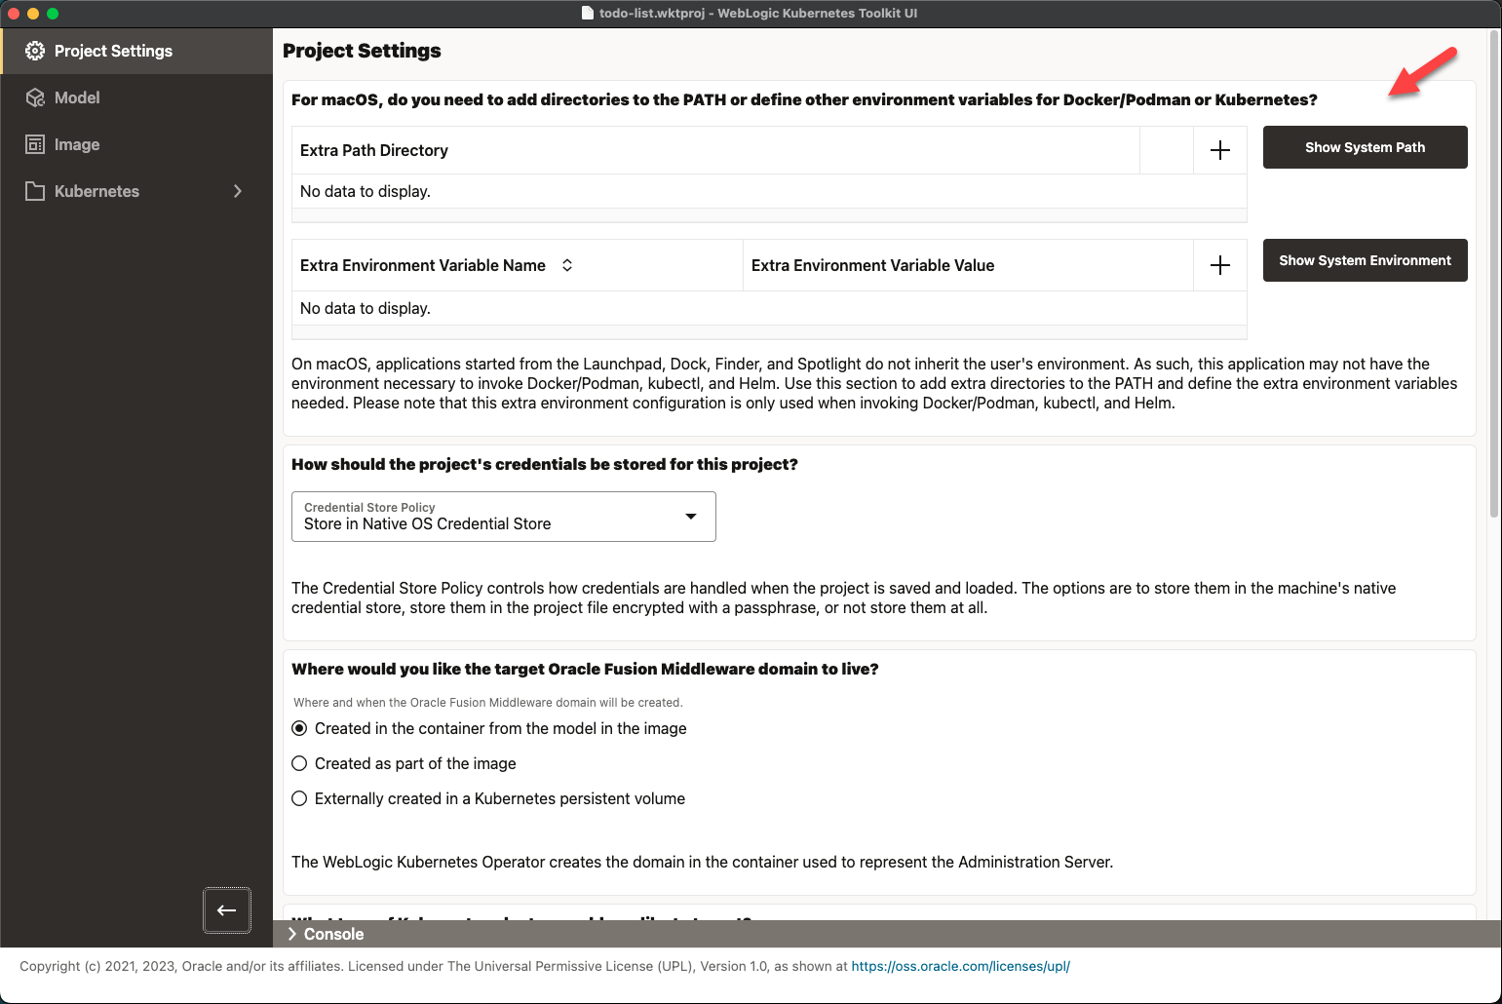This screenshot has width=1502, height=1004.
Task: Click the document icon in the title bar
Action: point(588,13)
